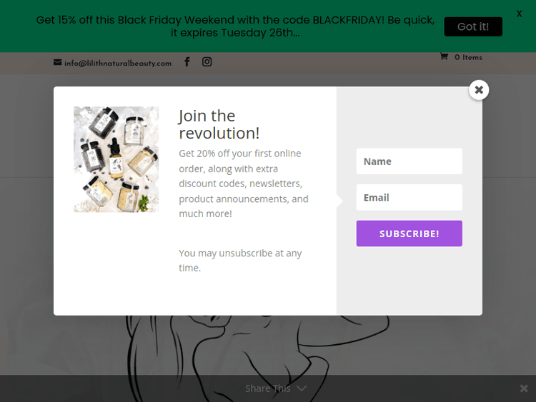This screenshot has height=402, width=536.
Task: Focus the Email input field
Action: point(409,198)
